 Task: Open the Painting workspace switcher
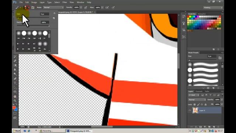(x=213, y=7)
